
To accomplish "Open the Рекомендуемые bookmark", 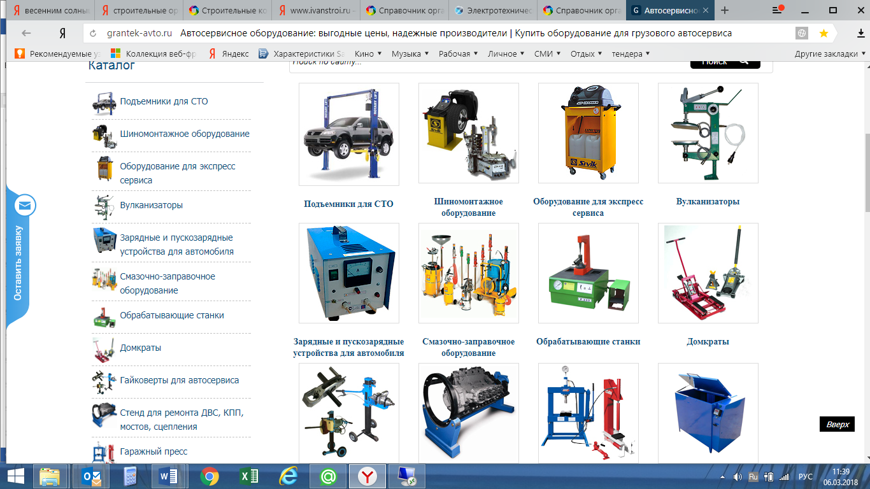I will [x=58, y=54].
